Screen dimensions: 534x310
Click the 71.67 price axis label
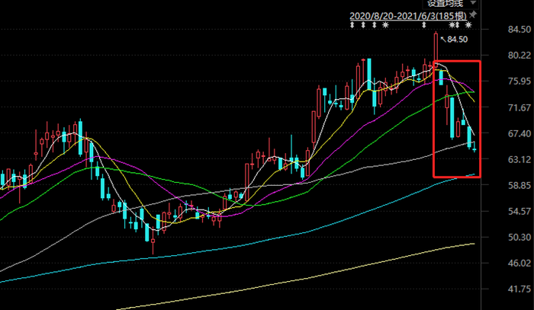point(520,107)
